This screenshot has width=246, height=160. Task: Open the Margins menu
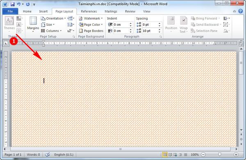click(x=33, y=24)
